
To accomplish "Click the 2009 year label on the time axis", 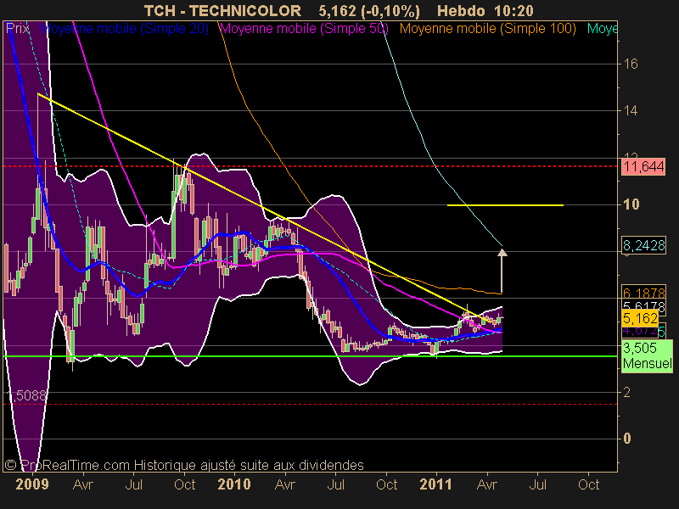I will tap(32, 484).
